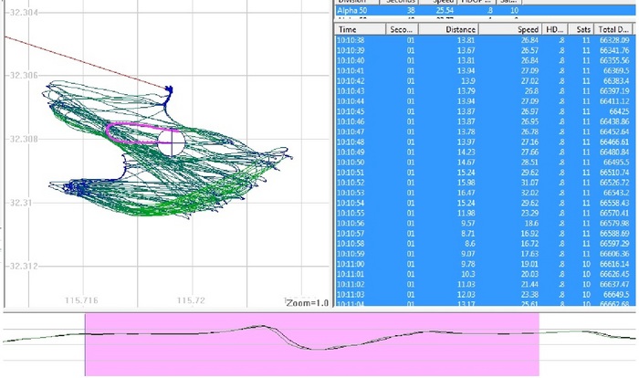The height and width of the screenshot is (378, 639).
Task: Select the row at time 10:11:03
Action: pyautogui.click(x=485, y=295)
